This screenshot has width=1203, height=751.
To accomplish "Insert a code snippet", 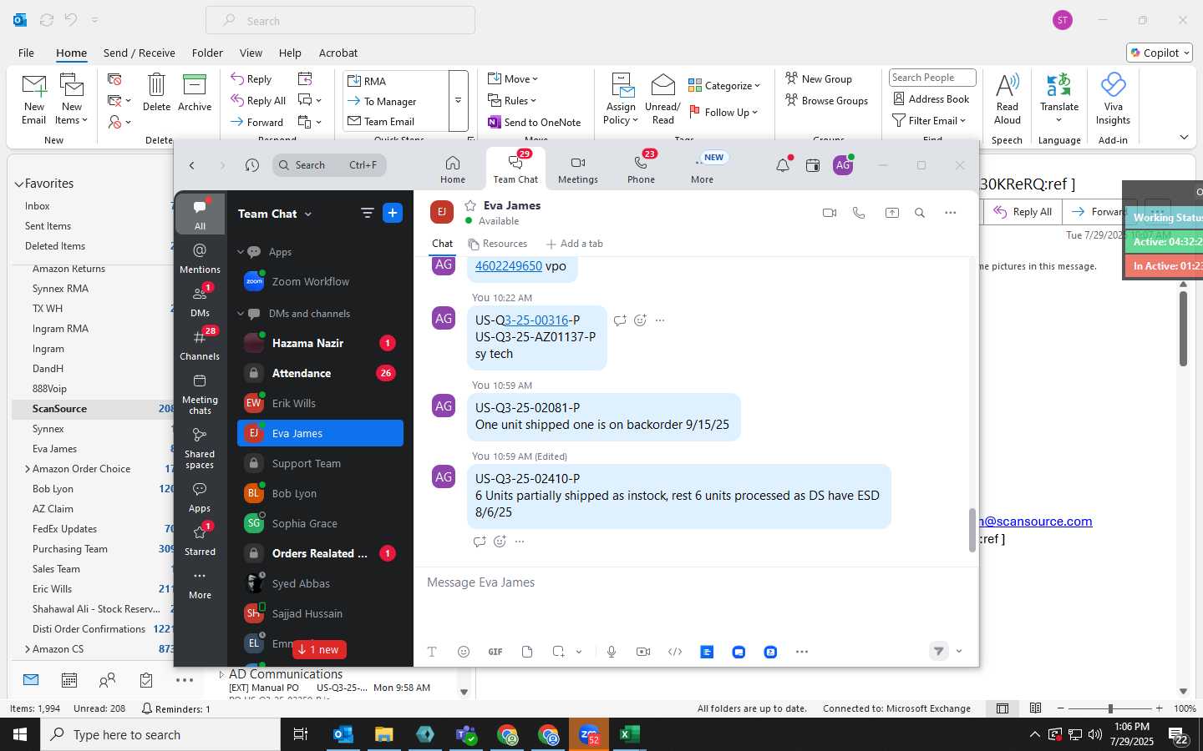I will tap(675, 652).
